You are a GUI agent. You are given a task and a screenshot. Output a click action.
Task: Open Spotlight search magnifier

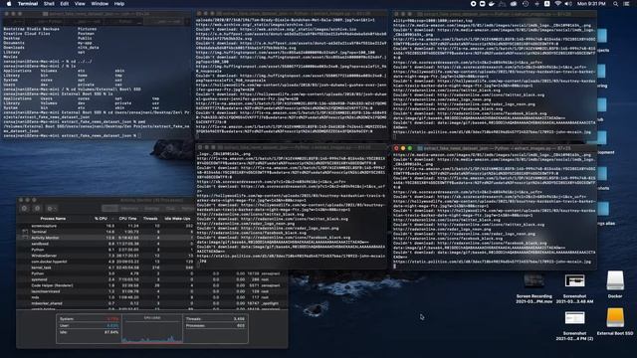pos(615,4)
